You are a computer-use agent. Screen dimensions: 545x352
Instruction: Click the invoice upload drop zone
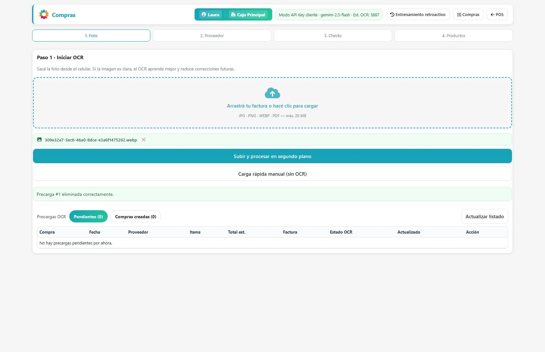tap(272, 103)
